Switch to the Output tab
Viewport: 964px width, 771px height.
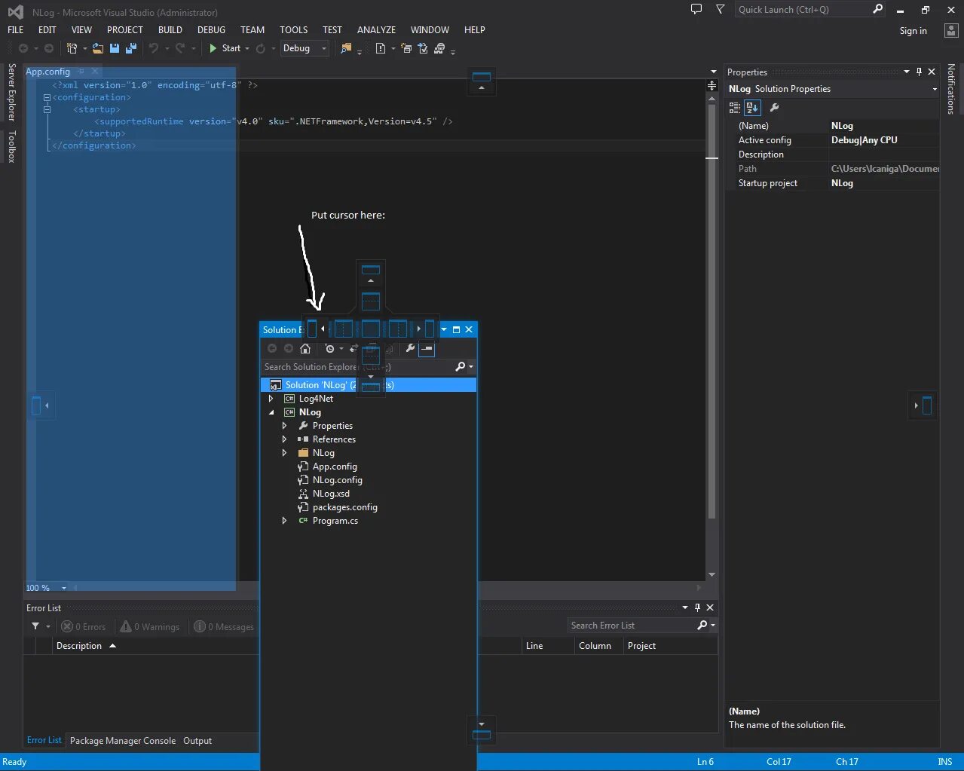(x=197, y=741)
